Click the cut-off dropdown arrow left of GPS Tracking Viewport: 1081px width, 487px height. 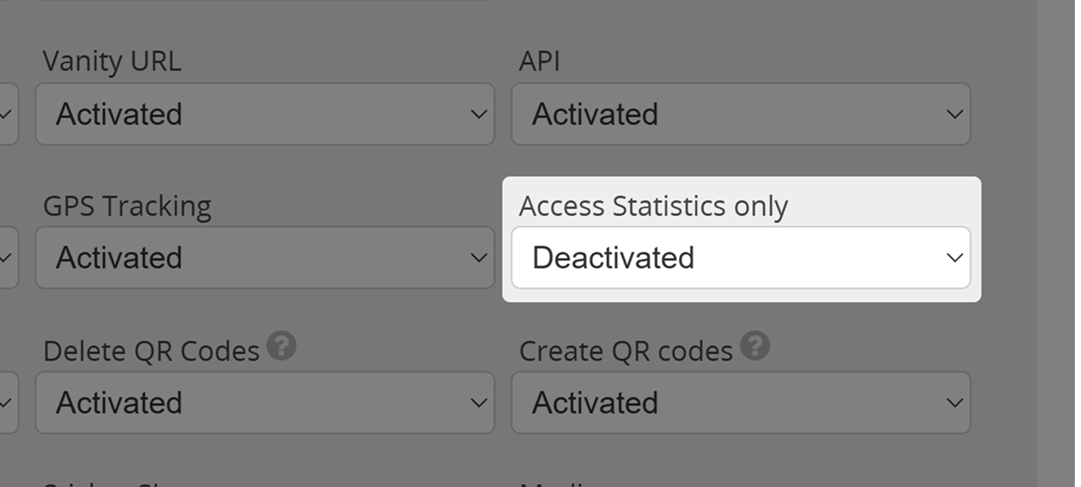[x=6, y=258]
